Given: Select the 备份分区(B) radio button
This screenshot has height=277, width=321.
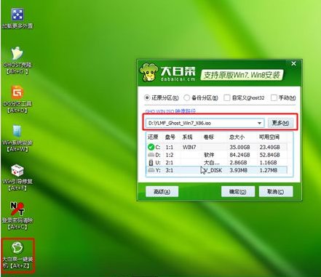Looking at the screenshot, I should [186, 97].
